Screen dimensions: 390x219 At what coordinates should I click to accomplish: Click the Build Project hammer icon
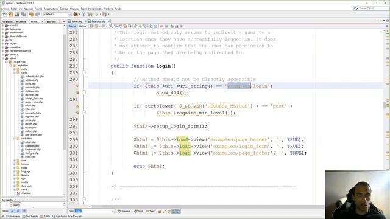pos(83,15)
